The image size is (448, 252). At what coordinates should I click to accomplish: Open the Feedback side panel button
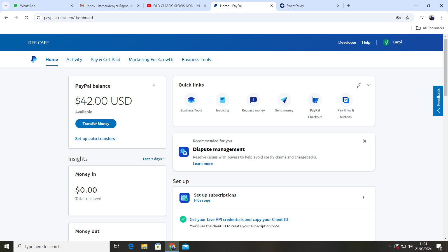coord(438,101)
